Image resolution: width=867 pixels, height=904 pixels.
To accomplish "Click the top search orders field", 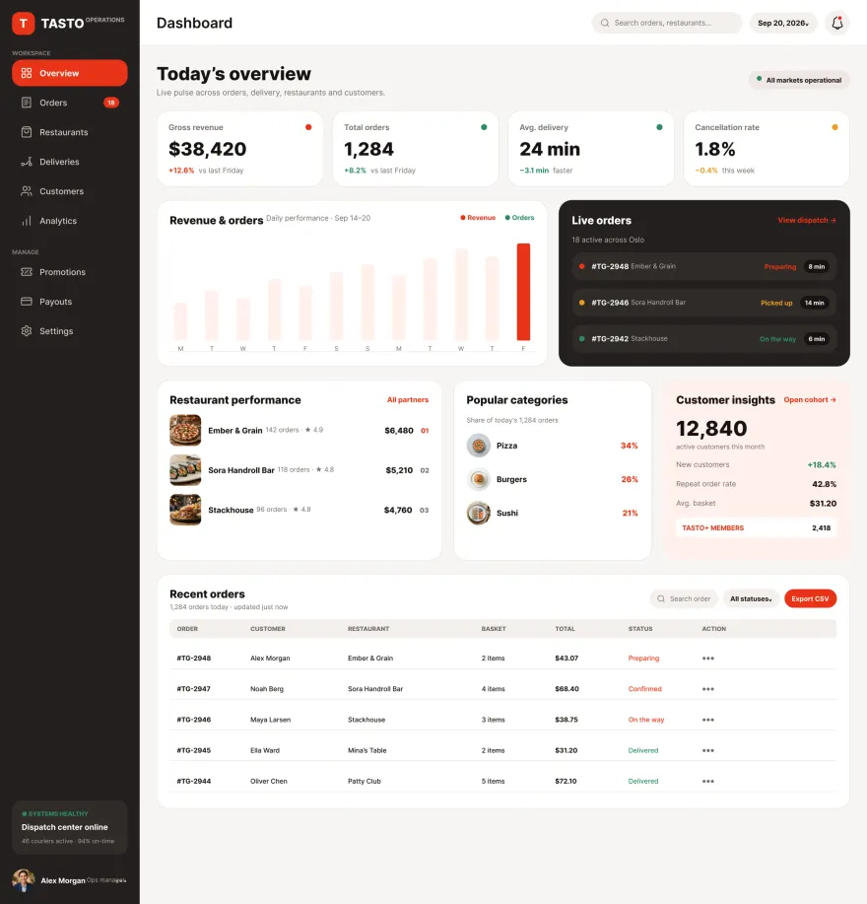I will (x=667, y=23).
